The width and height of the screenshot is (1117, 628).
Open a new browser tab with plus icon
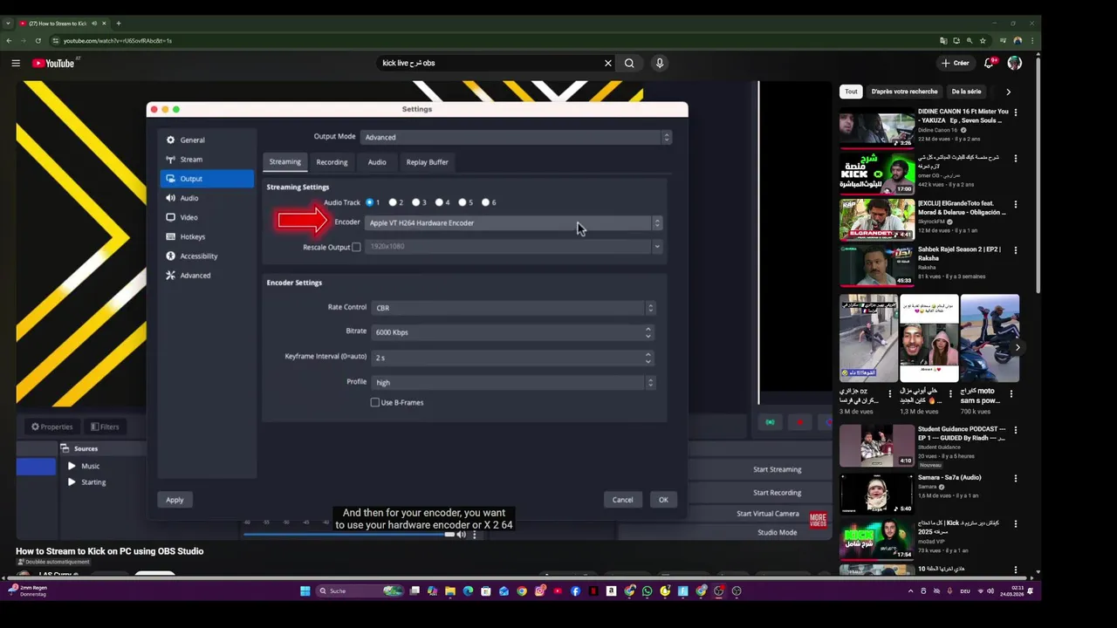click(119, 23)
